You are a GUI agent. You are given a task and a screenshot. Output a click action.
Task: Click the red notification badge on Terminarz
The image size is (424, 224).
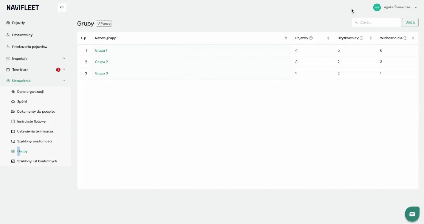click(x=58, y=69)
